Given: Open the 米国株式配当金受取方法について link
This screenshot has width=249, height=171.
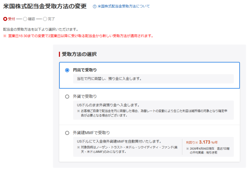Looking at the screenshot, I should click(x=124, y=6).
